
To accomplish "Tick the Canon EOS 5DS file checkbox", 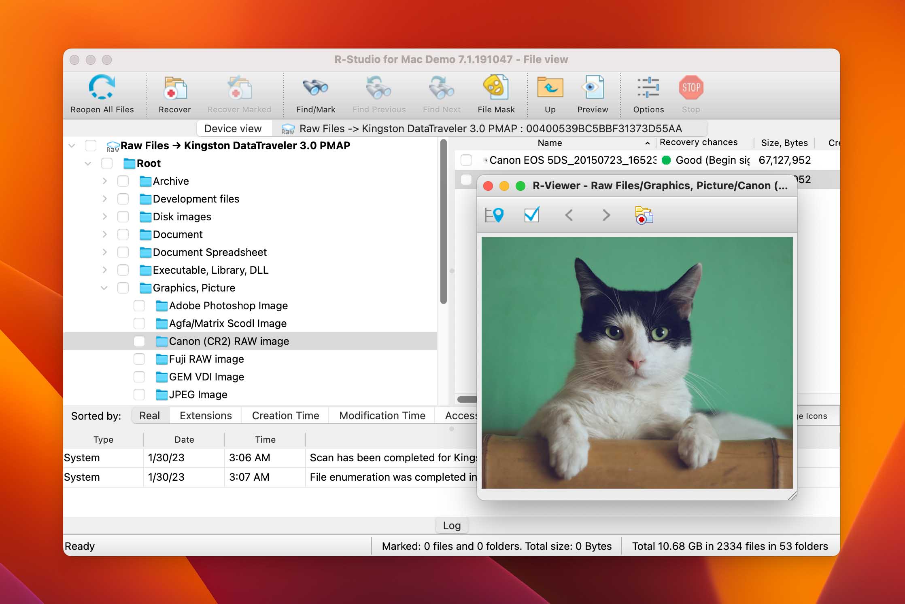I will click(x=466, y=160).
